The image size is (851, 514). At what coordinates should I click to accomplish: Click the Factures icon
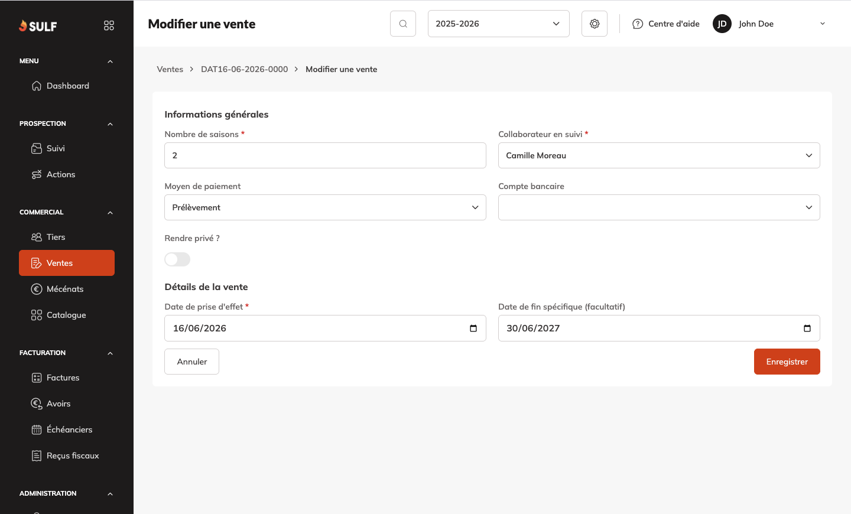(x=37, y=378)
